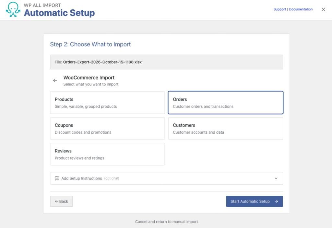The width and height of the screenshot is (332, 228).
Task: Click the Back button
Action: (x=61, y=202)
